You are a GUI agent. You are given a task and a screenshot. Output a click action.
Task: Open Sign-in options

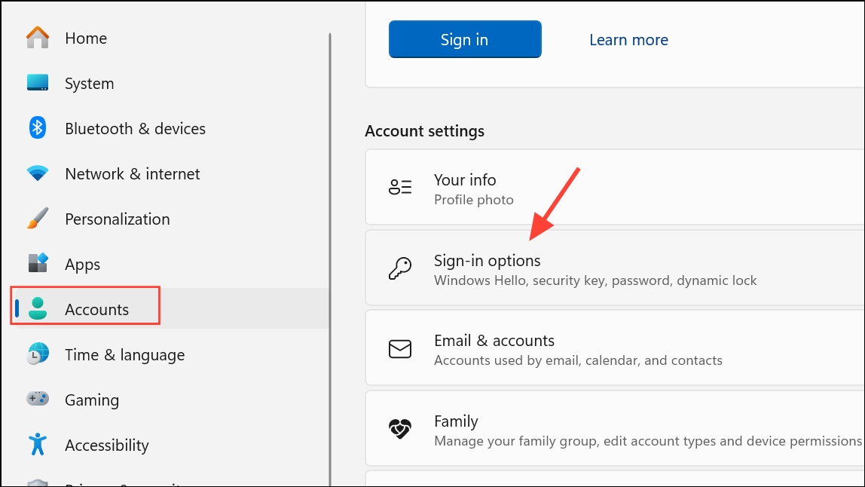point(615,268)
